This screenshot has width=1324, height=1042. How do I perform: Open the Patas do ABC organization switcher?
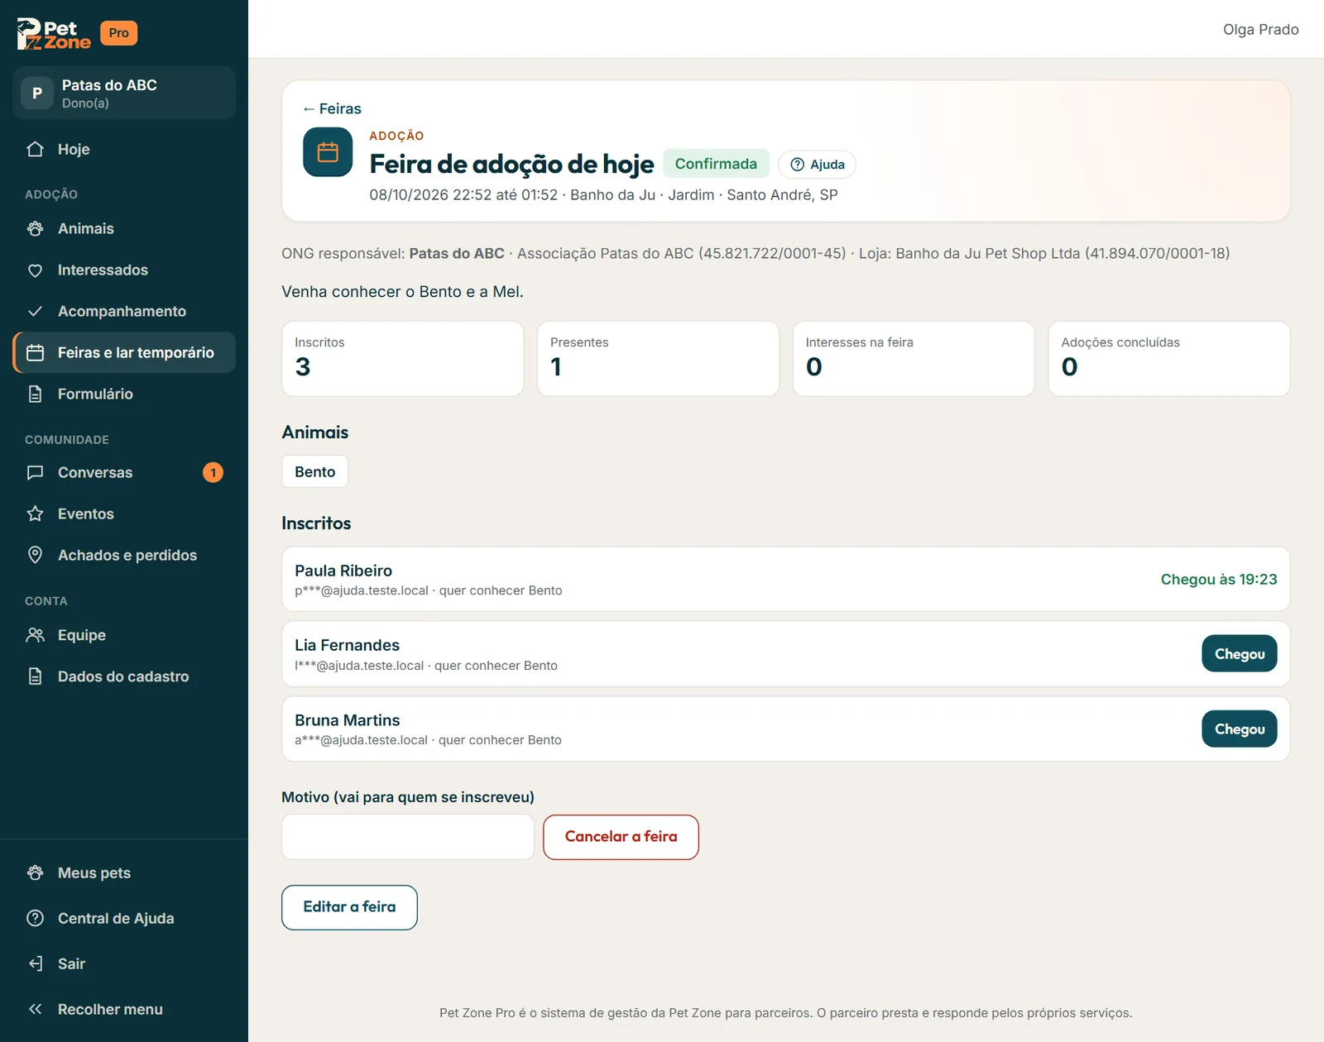click(x=124, y=93)
